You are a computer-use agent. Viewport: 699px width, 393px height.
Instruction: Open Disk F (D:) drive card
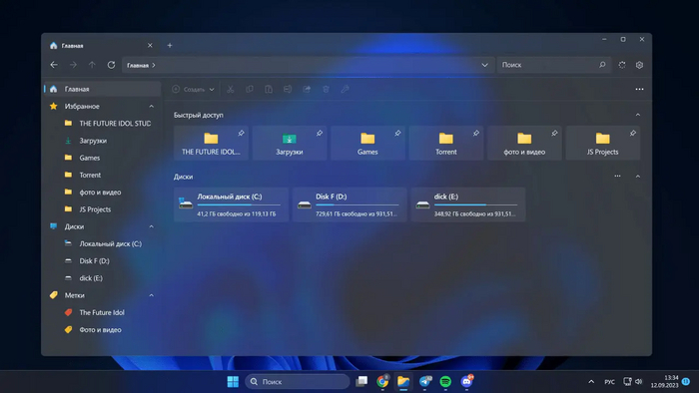349,204
